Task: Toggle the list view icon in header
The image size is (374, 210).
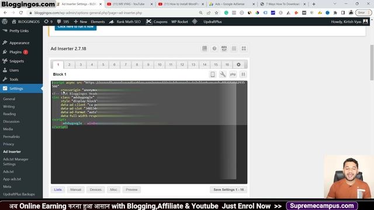Action: 234,48
